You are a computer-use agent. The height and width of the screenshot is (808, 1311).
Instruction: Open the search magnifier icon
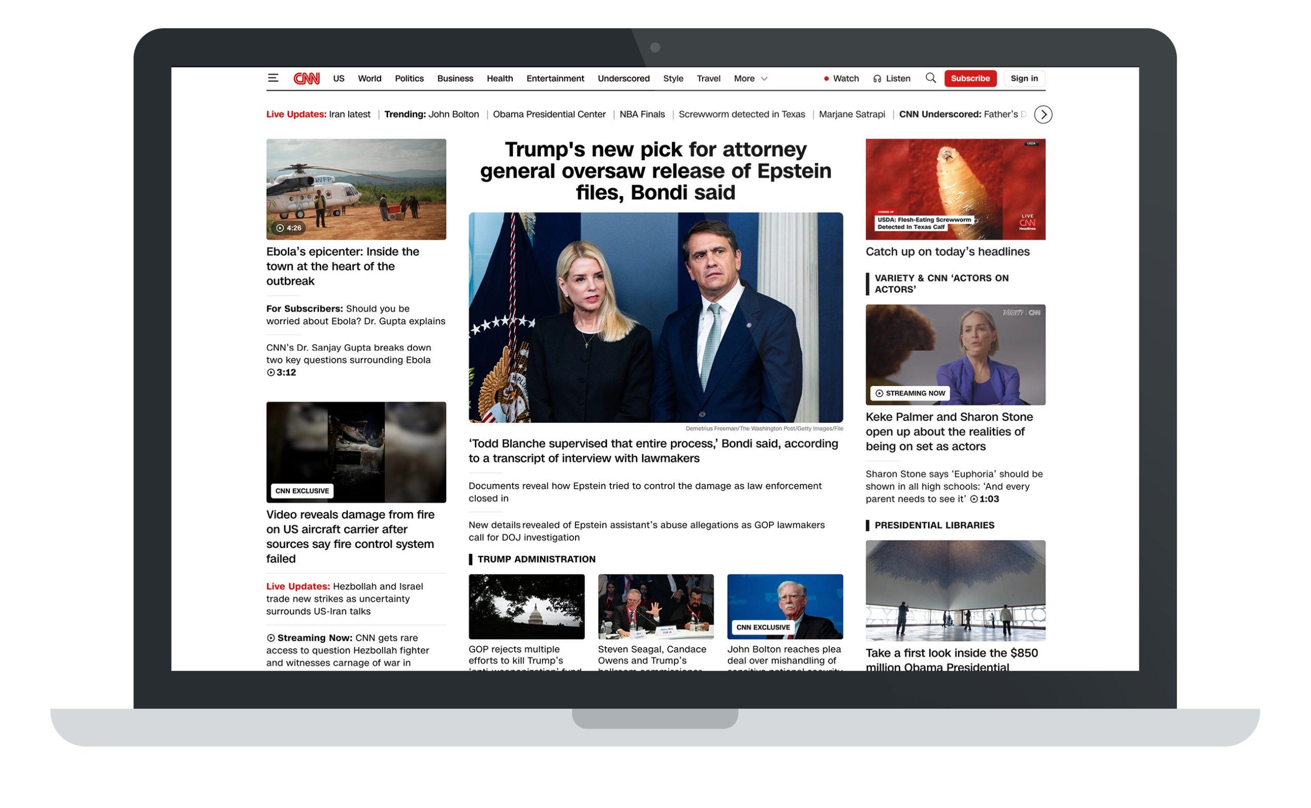(931, 78)
